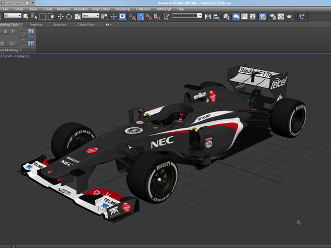Toggle the Window/Crossing selection icon
This screenshot has height=248, width=331.
(51, 17)
